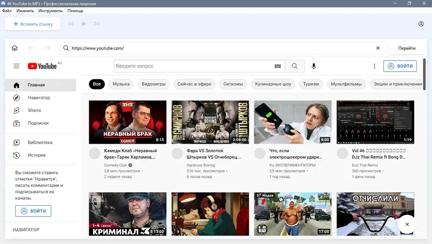Image resolution: width=432 pixels, height=244 pixels.
Task: Select the Кулинарные шоу chip
Action: click(x=273, y=84)
